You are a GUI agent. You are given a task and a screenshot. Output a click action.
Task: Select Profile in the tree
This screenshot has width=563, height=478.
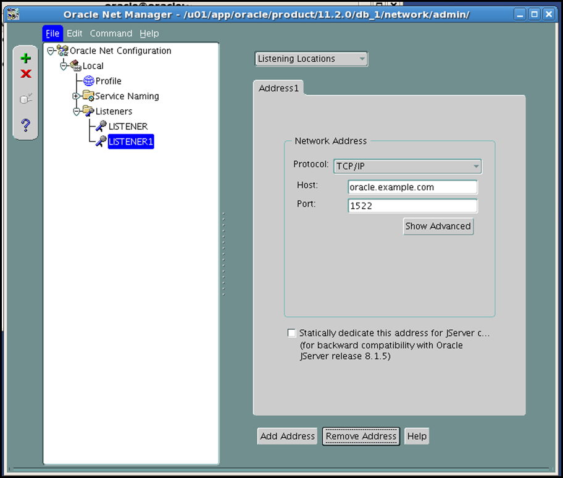(x=109, y=81)
